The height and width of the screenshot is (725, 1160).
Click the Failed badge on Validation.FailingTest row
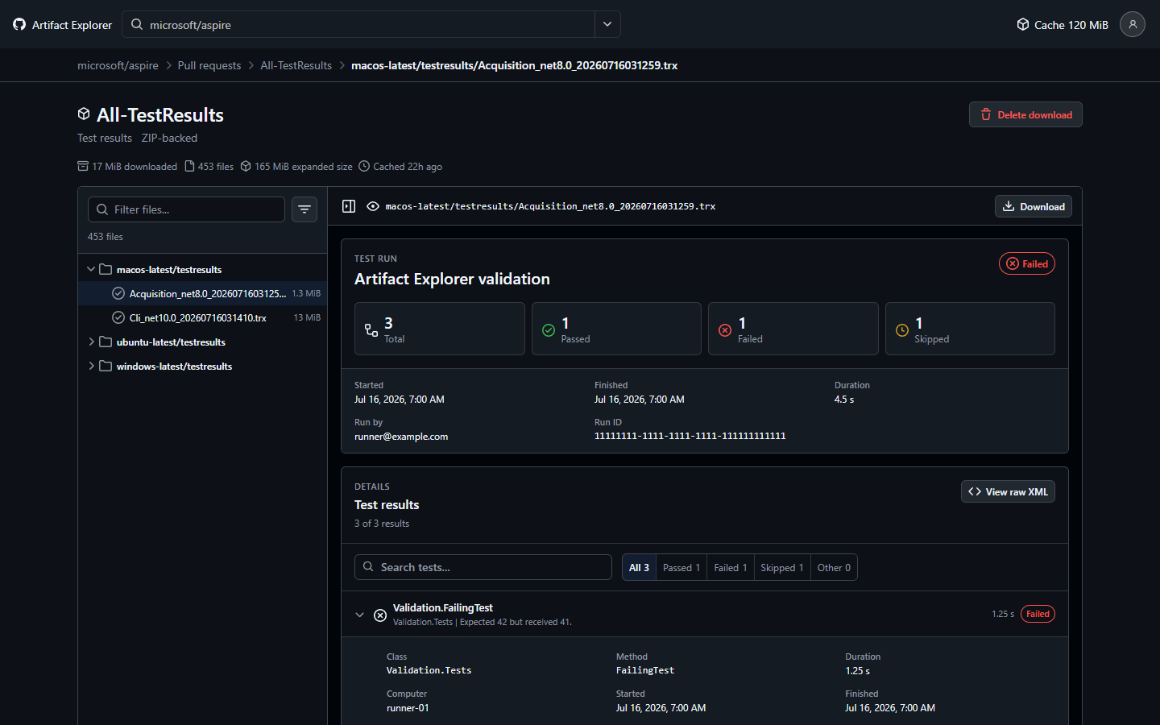(x=1038, y=614)
